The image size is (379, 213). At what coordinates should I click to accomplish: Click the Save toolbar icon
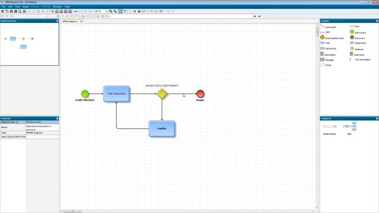(x=15, y=11)
